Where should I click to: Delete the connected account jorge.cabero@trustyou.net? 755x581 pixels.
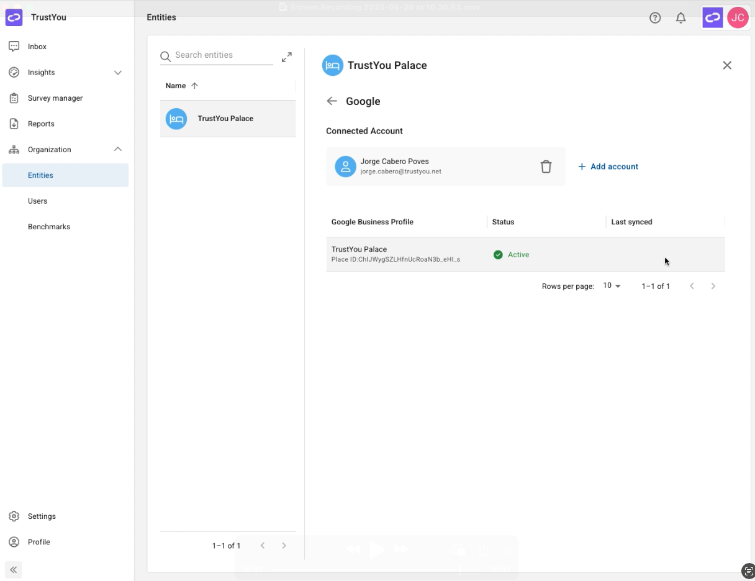click(x=546, y=167)
